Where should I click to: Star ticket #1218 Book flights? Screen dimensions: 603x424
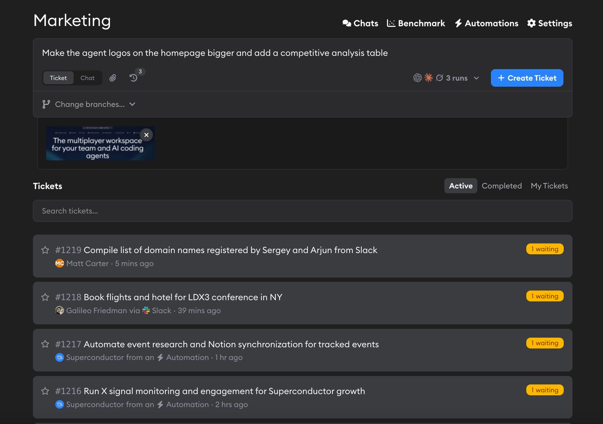click(45, 297)
